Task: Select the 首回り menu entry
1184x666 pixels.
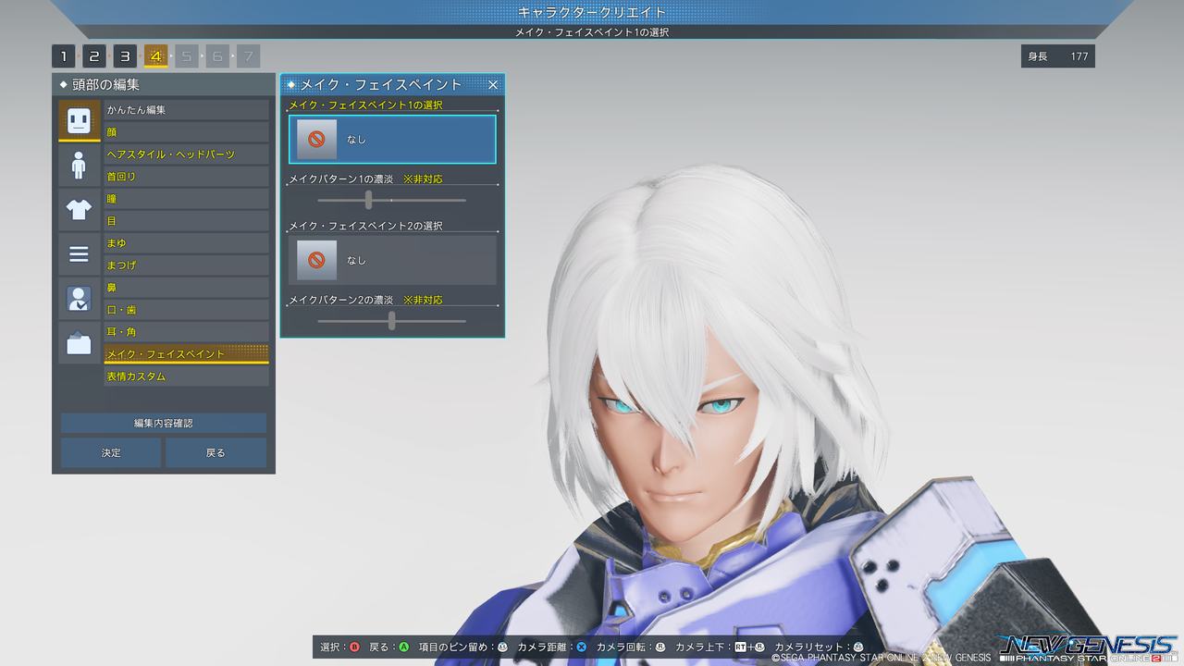Action: pyautogui.click(x=186, y=177)
